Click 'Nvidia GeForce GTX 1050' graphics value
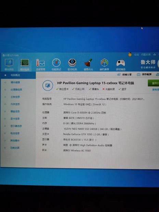The width and height of the screenshot is (159, 212). pyautogui.click(x=86, y=134)
